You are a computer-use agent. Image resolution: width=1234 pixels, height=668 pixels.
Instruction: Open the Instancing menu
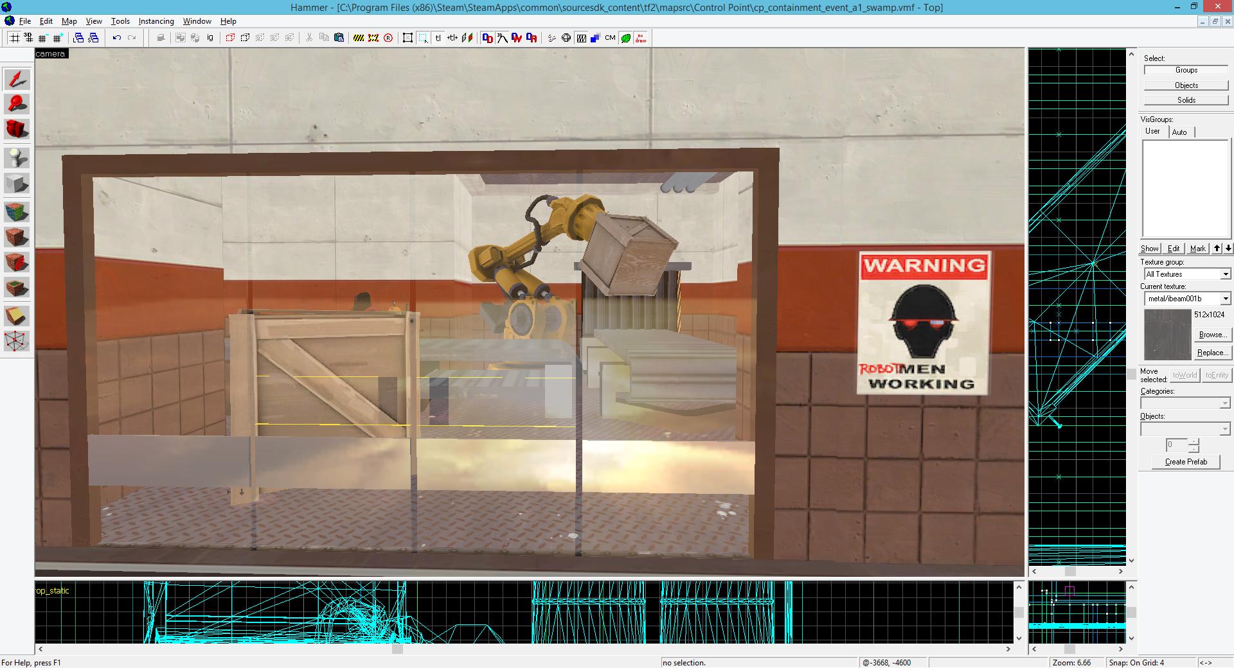(156, 21)
